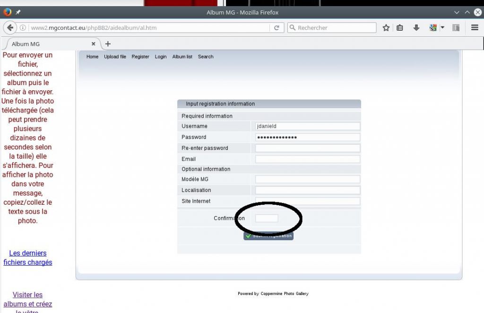This screenshot has width=484, height=313.
Task: Open the Firefox hamburger menu
Action: (x=475, y=28)
